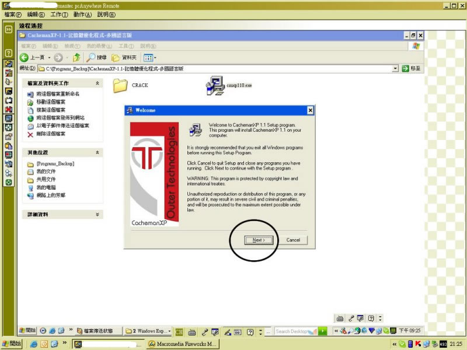This screenshot has height=350, width=467.
Task: Click 開始 Start on the local taskbar
Action: pyautogui.click(x=12, y=344)
